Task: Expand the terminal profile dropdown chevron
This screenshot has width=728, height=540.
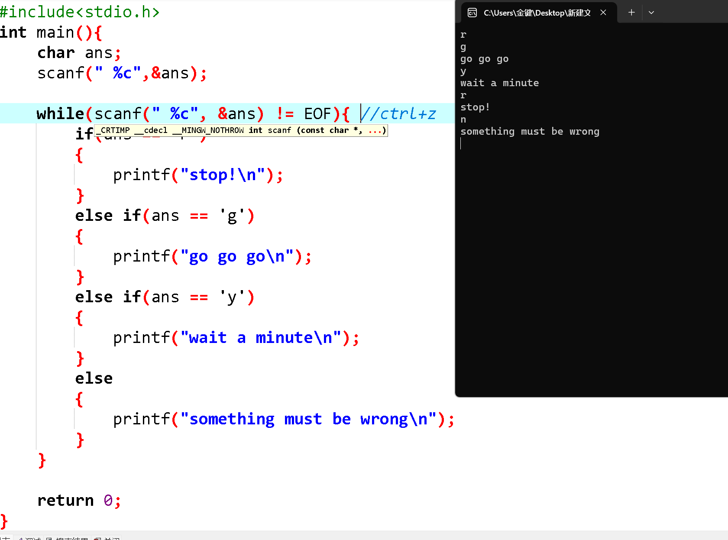Action: (651, 13)
